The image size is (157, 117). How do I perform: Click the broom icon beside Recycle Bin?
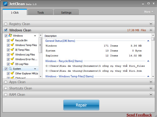click(12, 40)
